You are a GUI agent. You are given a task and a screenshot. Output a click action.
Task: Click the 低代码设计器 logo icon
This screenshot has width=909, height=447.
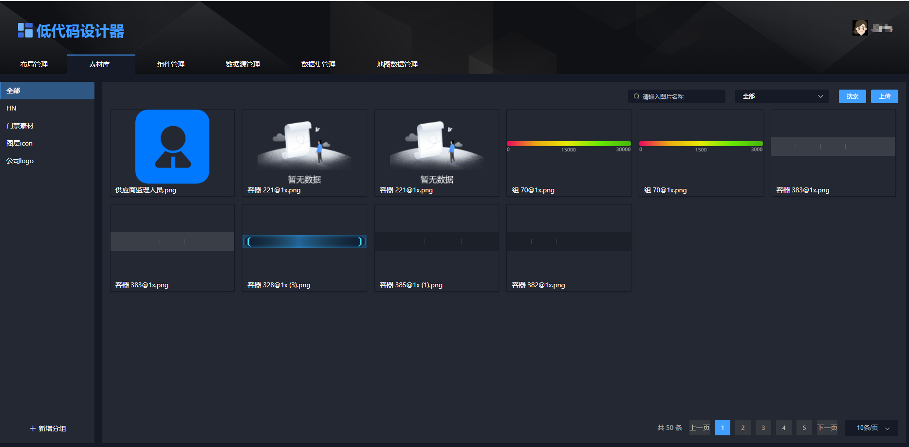click(x=25, y=31)
